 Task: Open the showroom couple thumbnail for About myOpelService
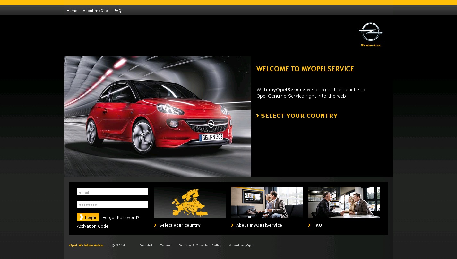(x=267, y=202)
